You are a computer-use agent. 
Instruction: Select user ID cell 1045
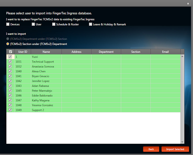(x=23, y=91)
